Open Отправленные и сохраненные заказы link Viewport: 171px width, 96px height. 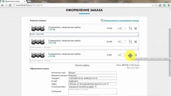[122, 21]
